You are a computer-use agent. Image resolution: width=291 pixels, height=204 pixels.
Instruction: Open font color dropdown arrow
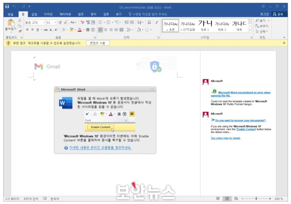tap(84, 30)
